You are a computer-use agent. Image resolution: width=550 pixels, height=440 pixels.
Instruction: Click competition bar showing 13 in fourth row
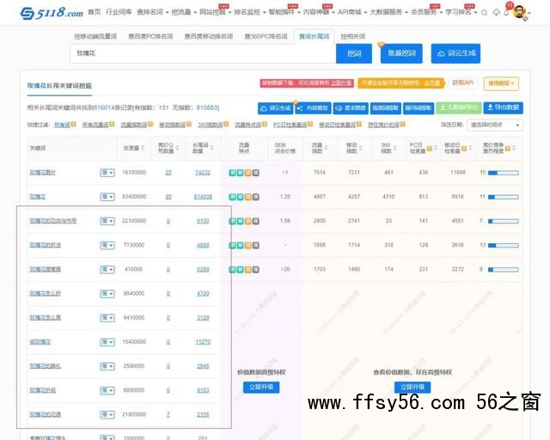[503, 245]
